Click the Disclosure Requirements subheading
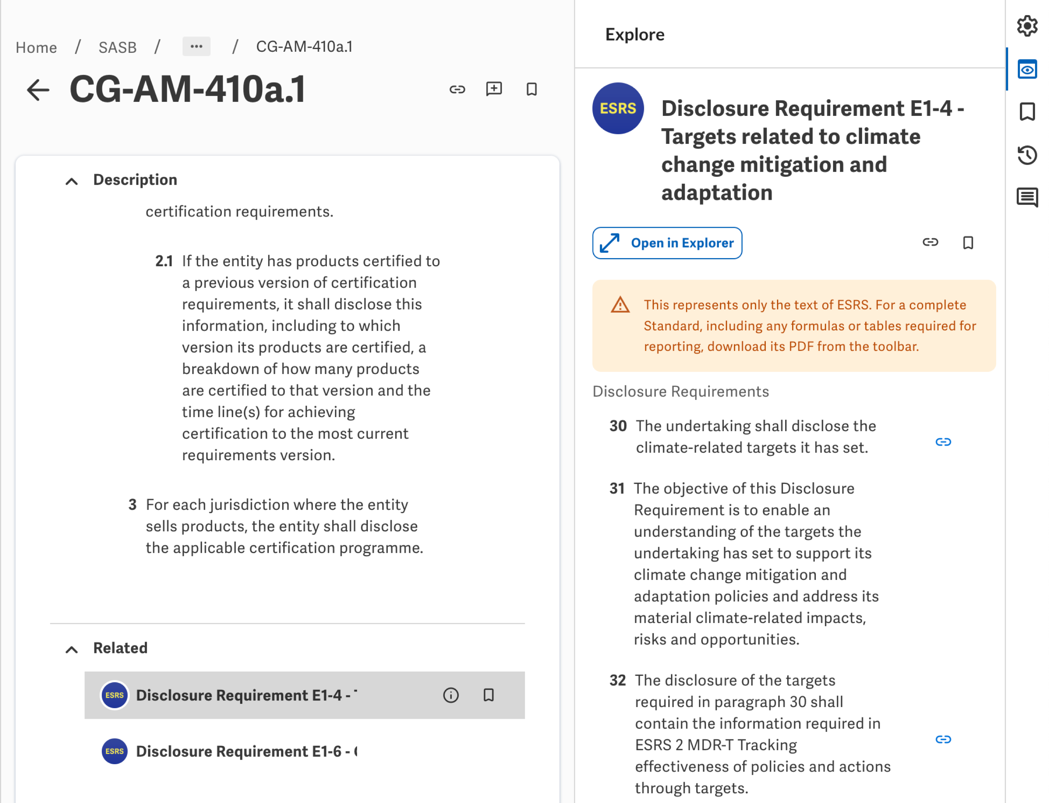 (680, 391)
